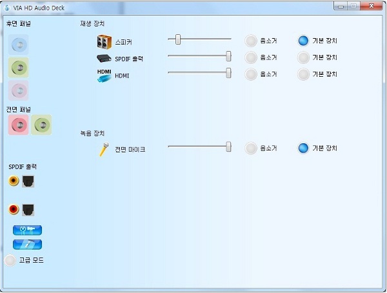Click the 녹음 장치 section heading
Screen dimensions: 387x293
pyautogui.click(x=92, y=134)
